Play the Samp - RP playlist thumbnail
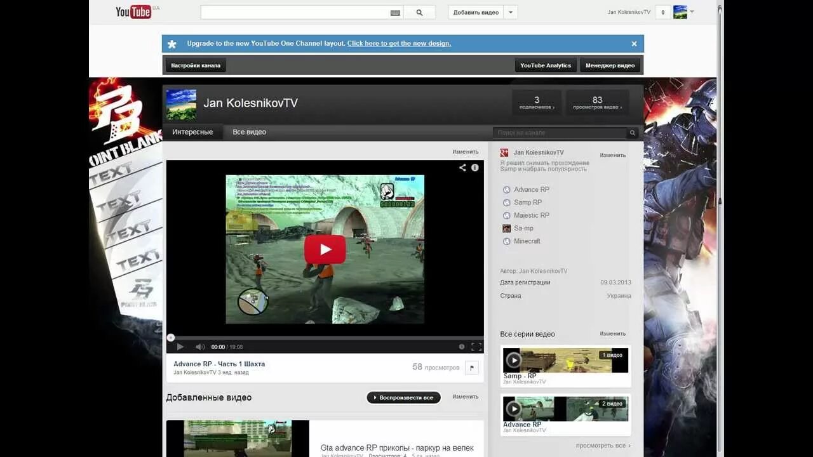 [x=565, y=360]
